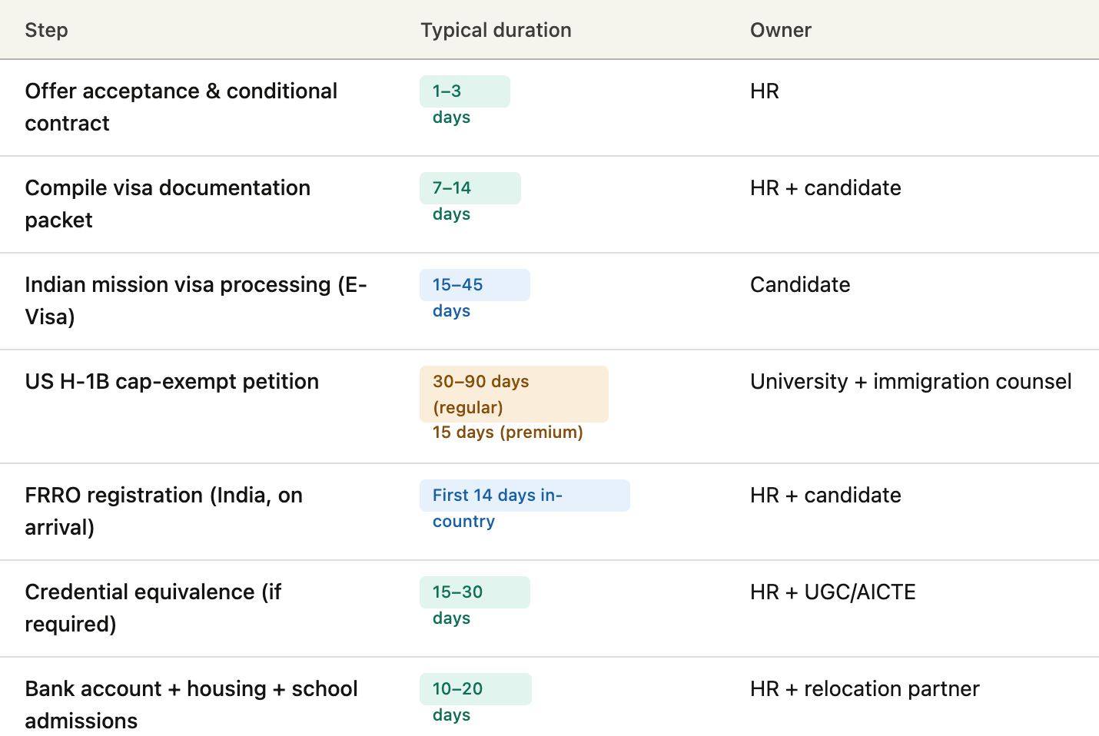This screenshot has height=736, width=1099.
Task: Select the HR + UGC/AICTE owner cell
Action: click(x=832, y=592)
